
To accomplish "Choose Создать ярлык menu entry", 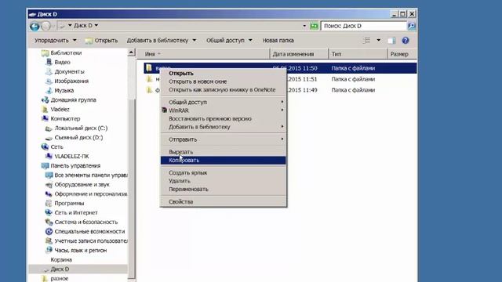I will [223, 172].
